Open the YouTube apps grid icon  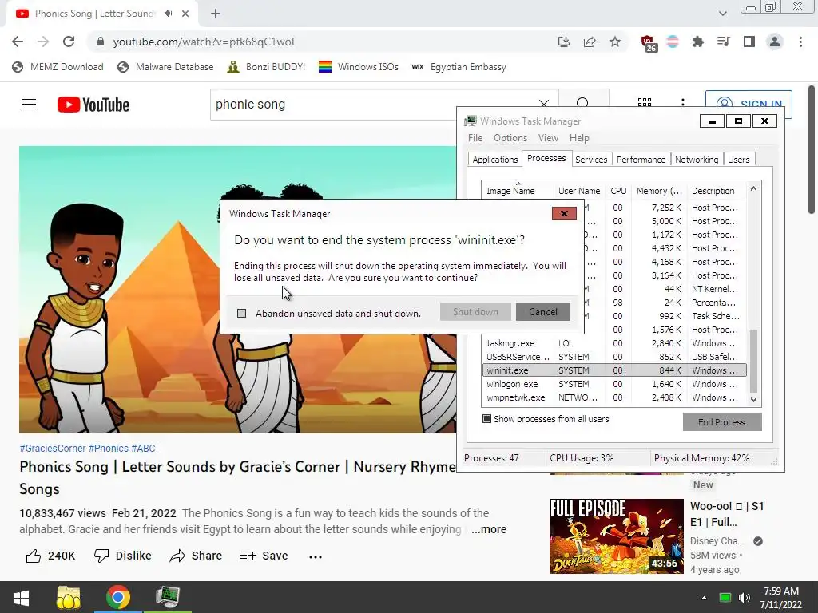click(645, 103)
